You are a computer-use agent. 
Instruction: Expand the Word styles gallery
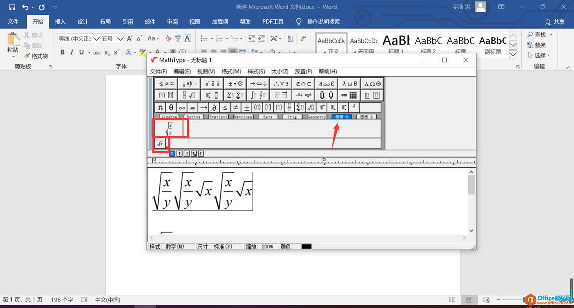tap(513, 54)
